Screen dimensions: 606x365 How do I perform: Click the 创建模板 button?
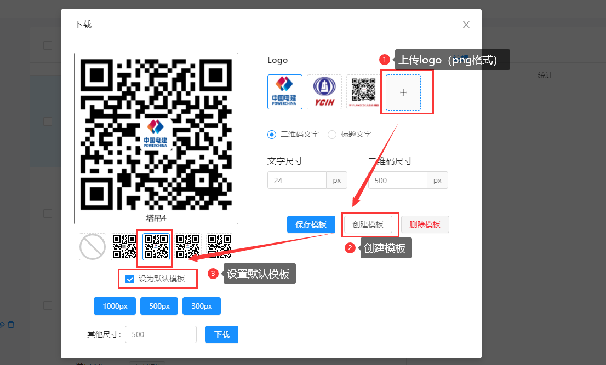(x=370, y=224)
